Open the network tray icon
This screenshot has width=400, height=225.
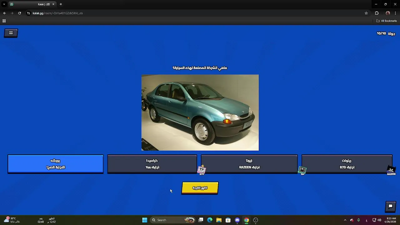[374, 220]
